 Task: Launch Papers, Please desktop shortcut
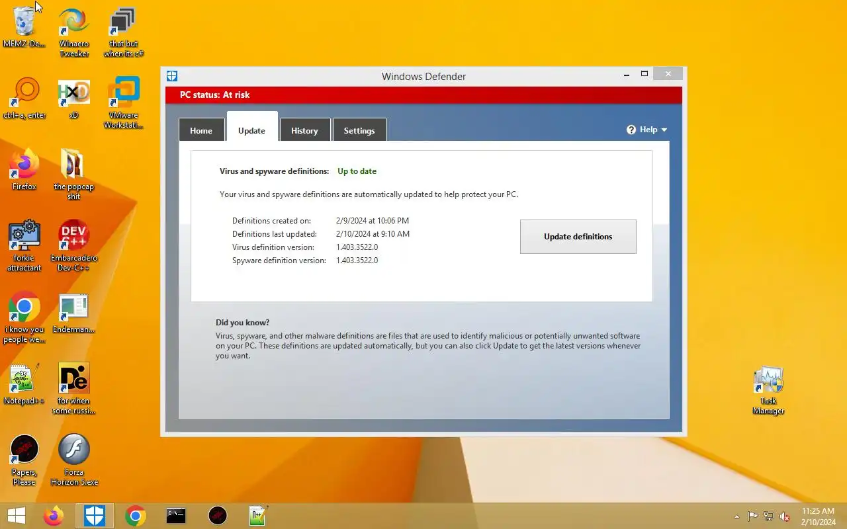coord(24,460)
